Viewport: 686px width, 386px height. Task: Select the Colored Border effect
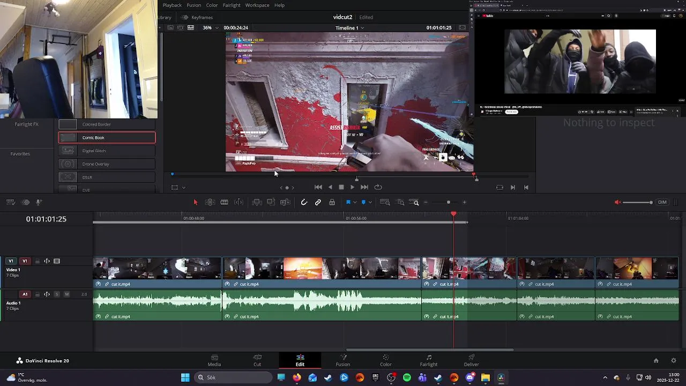(107, 124)
